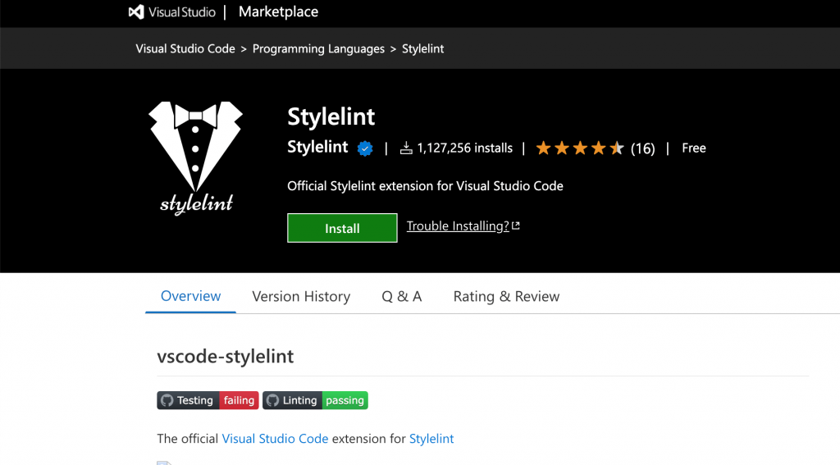Screen dimensions: 840x465
Task: Click the Linting passing status badge
Action: (x=315, y=400)
